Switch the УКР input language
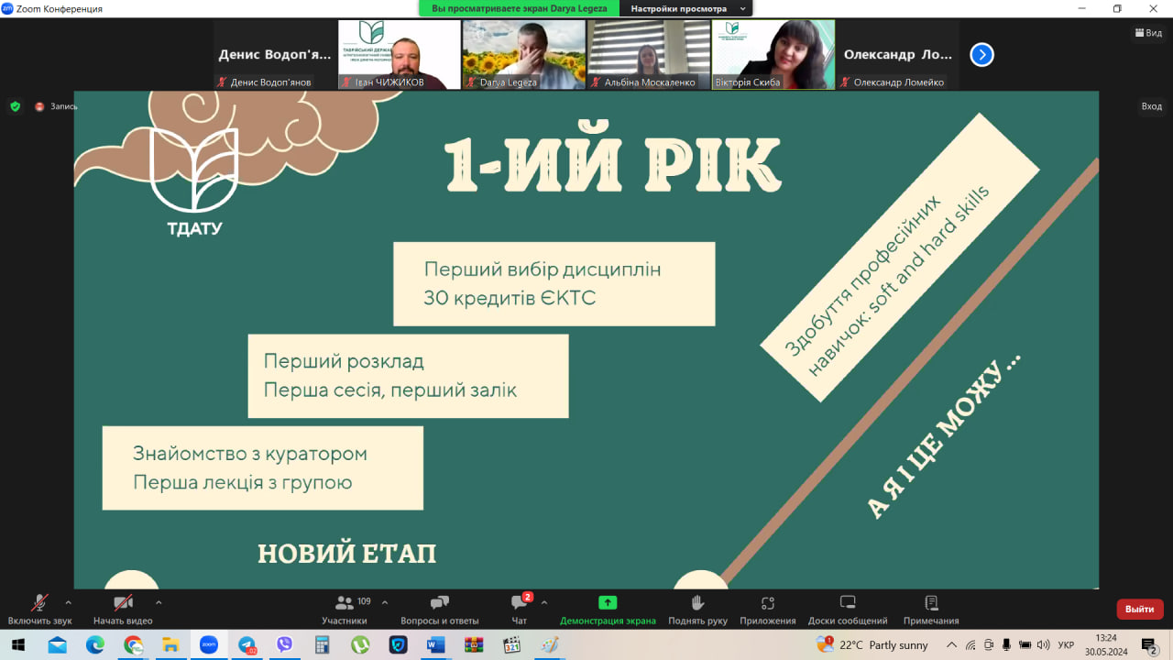The height and width of the screenshot is (660, 1173). tap(1066, 645)
